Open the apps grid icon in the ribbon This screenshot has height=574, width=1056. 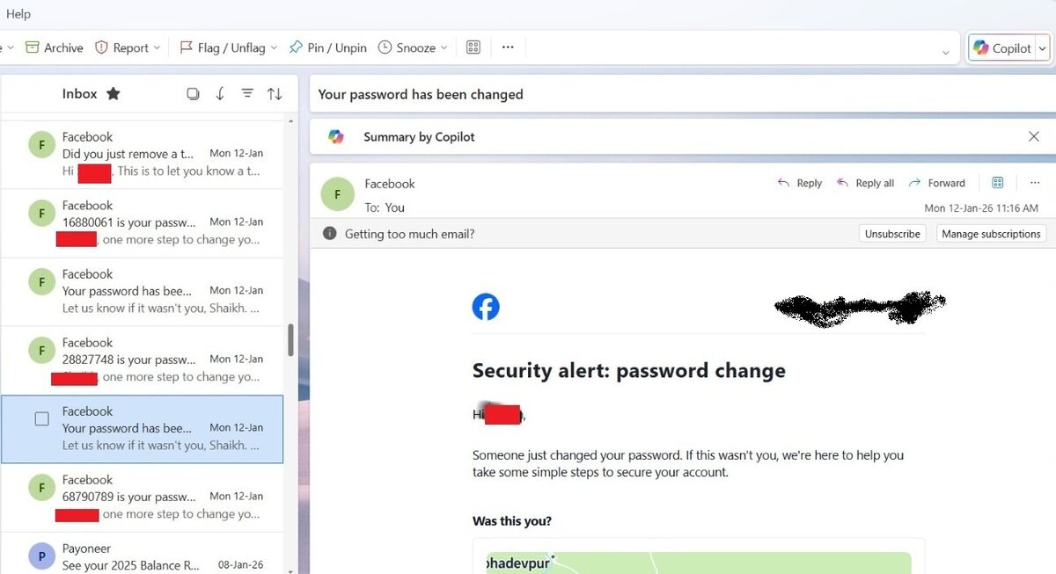473,47
